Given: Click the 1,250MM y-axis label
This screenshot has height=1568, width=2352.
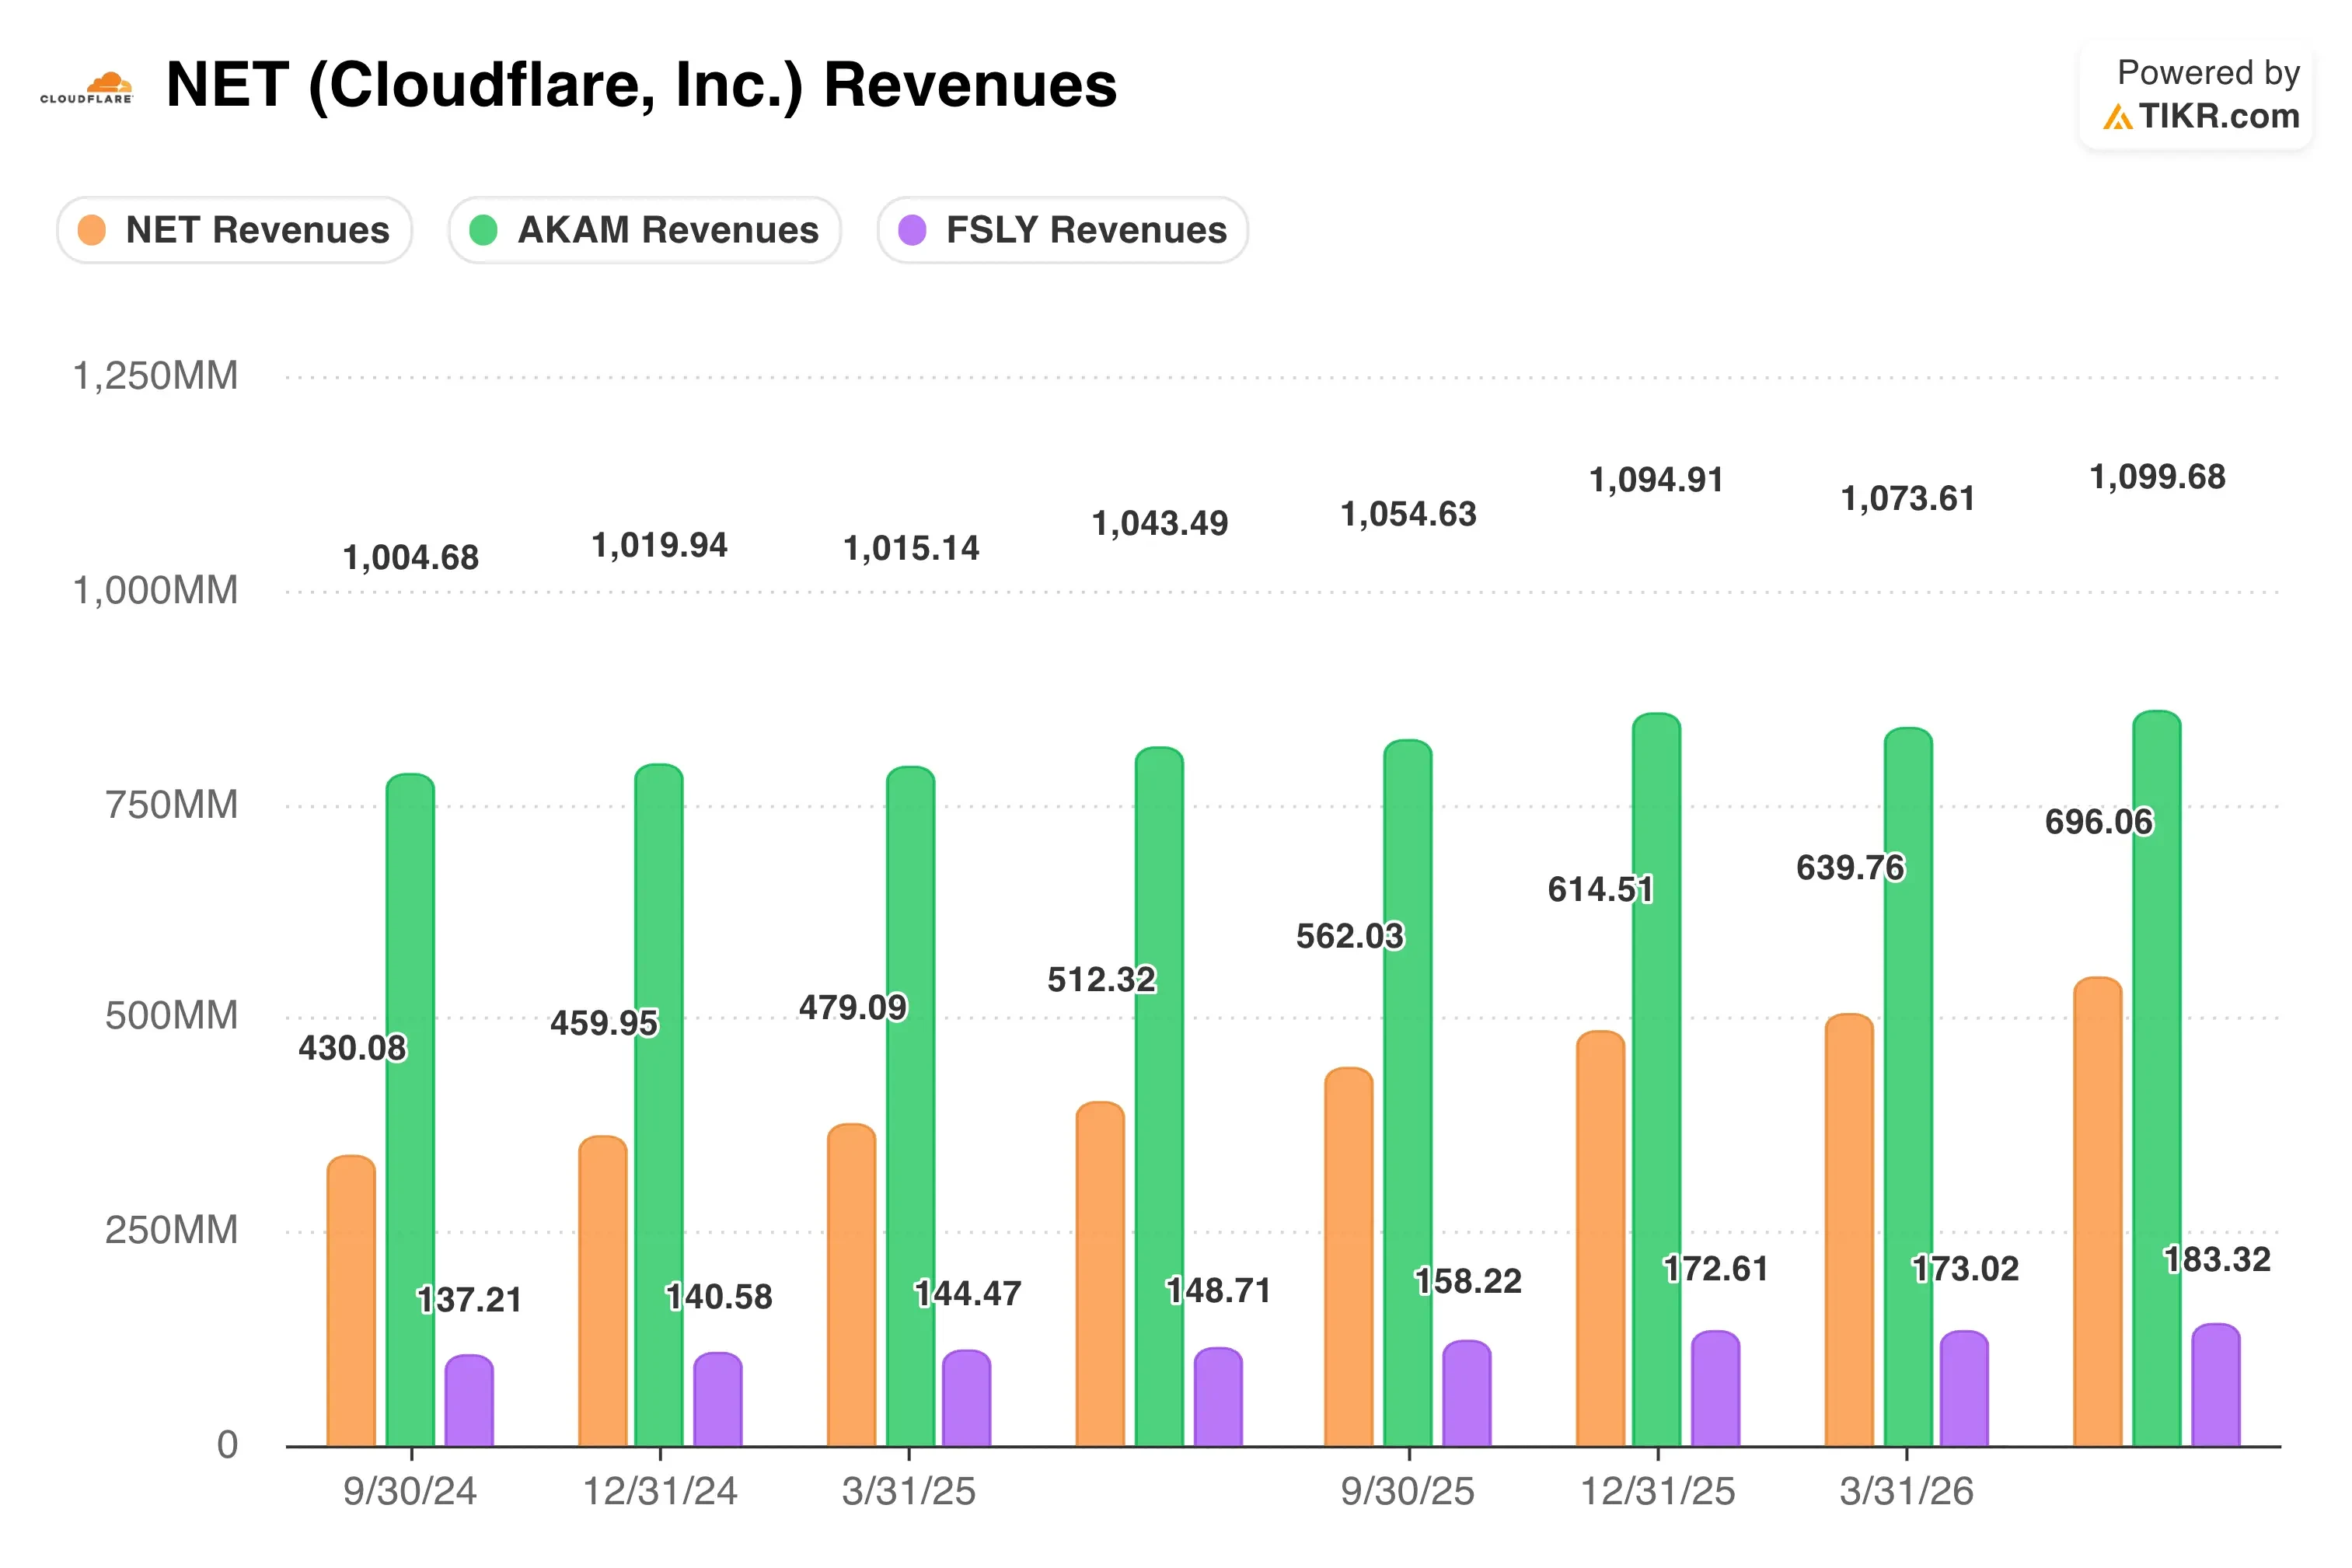Looking at the screenshot, I should [156, 376].
